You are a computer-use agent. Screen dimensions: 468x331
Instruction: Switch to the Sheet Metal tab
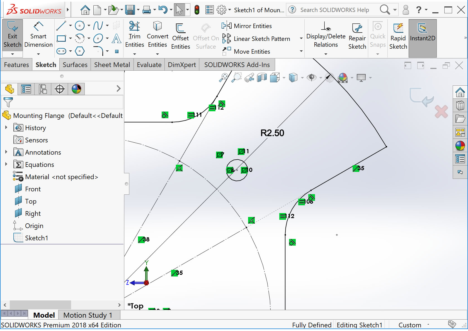coord(112,65)
